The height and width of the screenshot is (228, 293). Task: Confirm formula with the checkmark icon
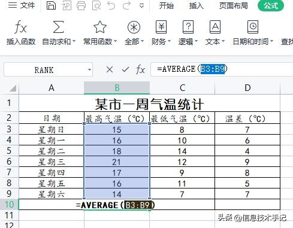(x=125, y=69)
